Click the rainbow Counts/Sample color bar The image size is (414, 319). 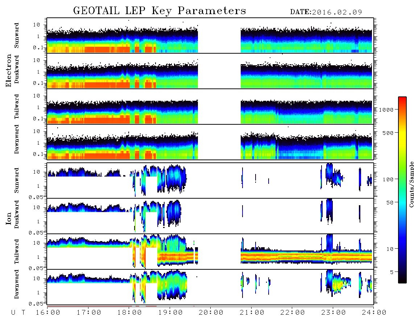[402, 190]
